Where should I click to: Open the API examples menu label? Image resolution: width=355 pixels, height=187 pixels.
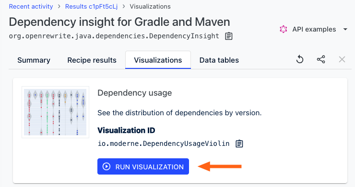314,29
